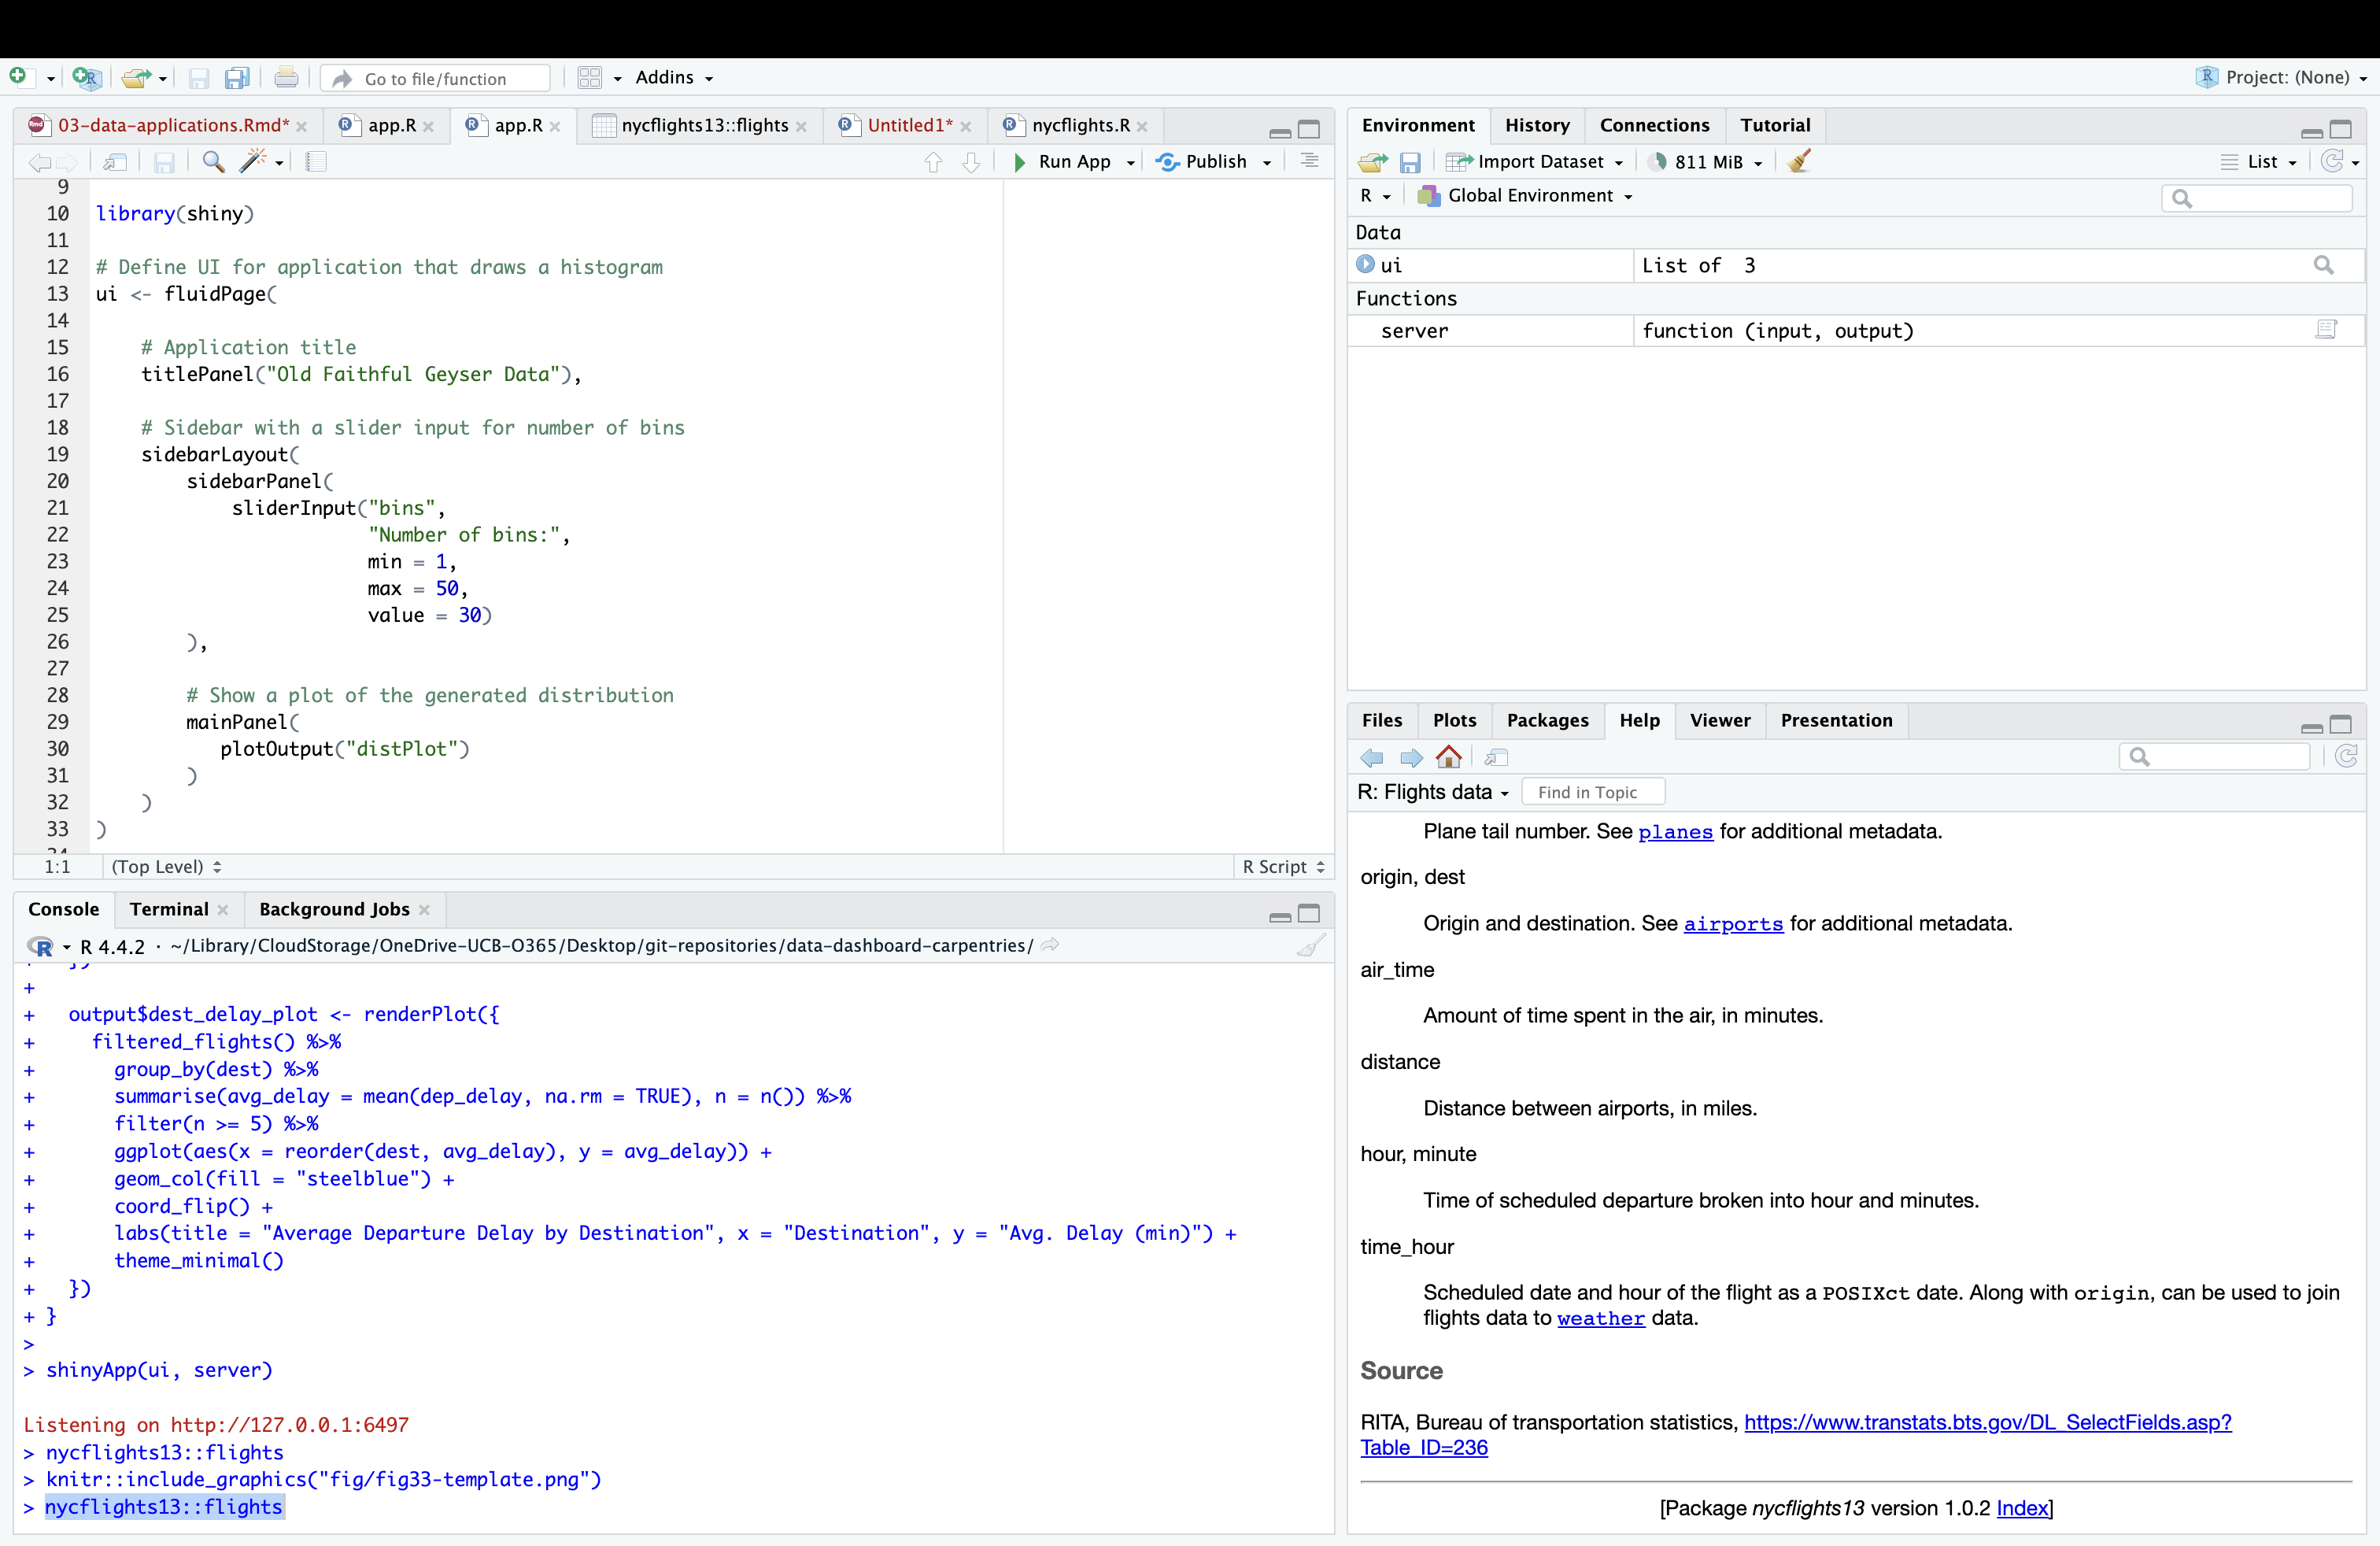Switch to the Packages tab
Image resolution: width=2380 pixels, height=1546 pixels.
click(1547, 720)
